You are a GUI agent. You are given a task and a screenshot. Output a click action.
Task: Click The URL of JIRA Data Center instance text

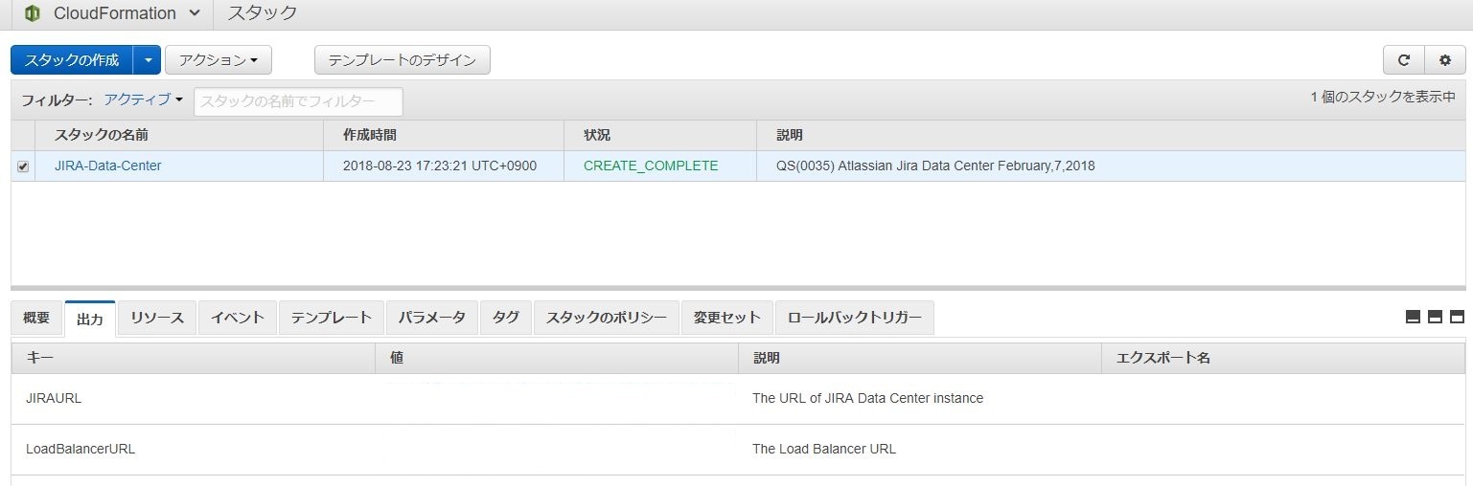click(868, 398)
